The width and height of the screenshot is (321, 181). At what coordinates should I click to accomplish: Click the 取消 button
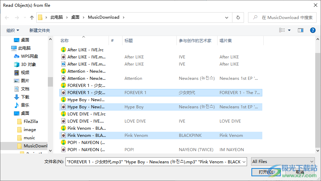300,172
